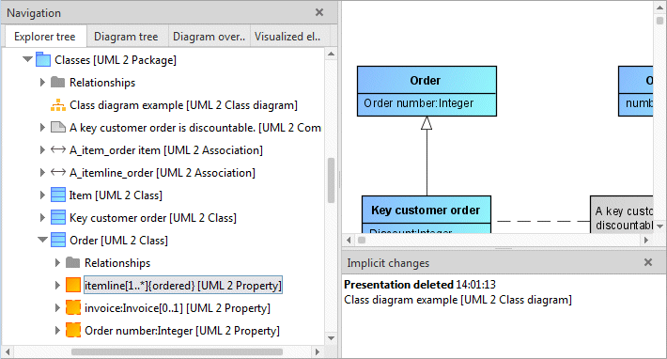Screen dimensions: 667x359
Task: Select Key customer order [UML 2 Class] row
Action: click(153, 218)
